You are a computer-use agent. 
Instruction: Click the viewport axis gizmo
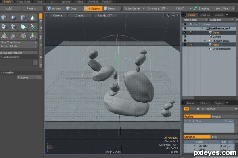(x=50, y=147)
